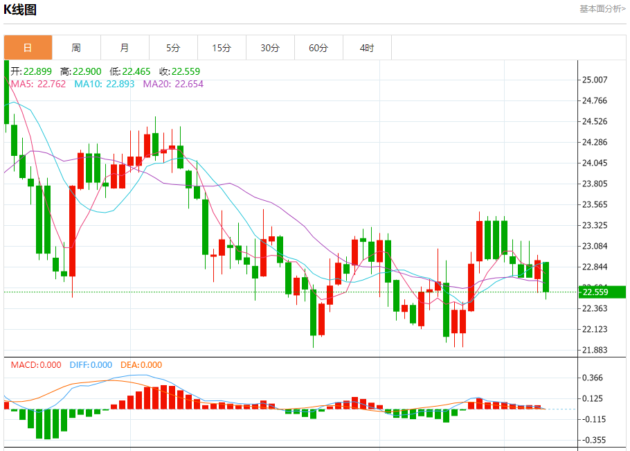Click the 25.007 price axis label
Screen dimensions: 630x451
pyautogui.click(x=595, y=80)
